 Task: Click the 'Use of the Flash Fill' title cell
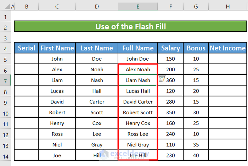130,27
